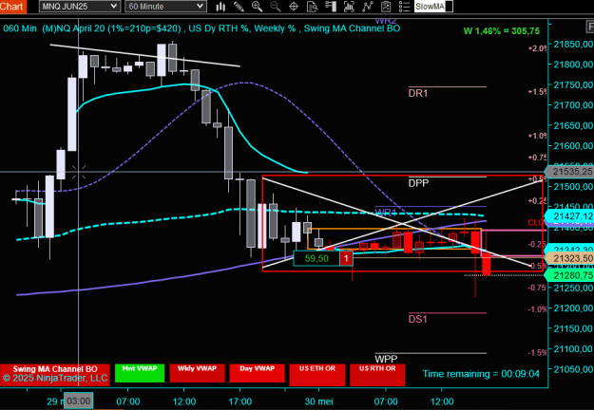This screenshot has width=594, height=410.
Task: Toggle the US RTH OR button
Action: coord(377,375)
